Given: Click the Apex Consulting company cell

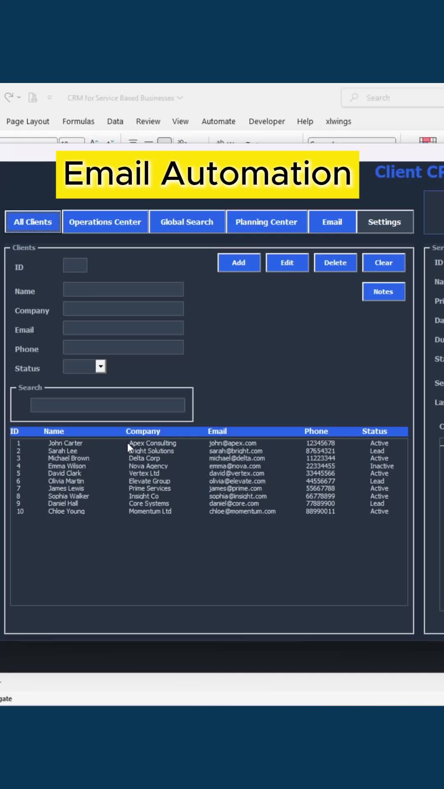Looking at the screenshot, I should [153, 443].
